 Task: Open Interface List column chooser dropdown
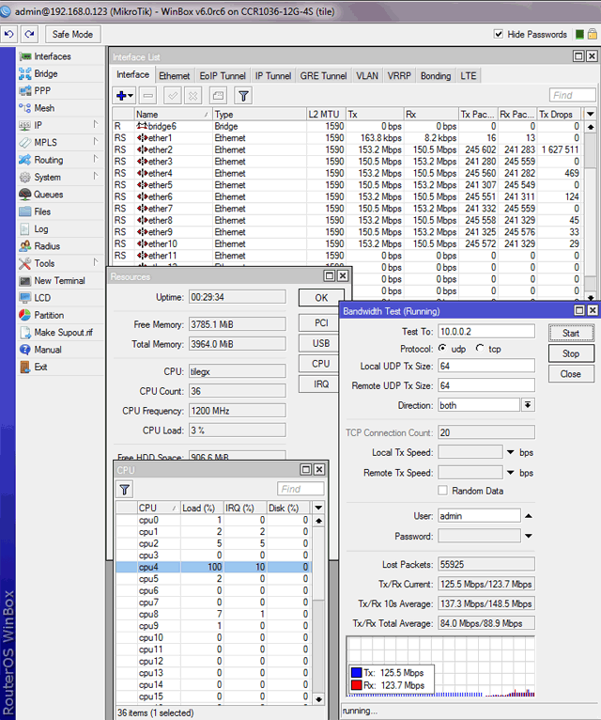pyautogui.click(x=591, y=114)
